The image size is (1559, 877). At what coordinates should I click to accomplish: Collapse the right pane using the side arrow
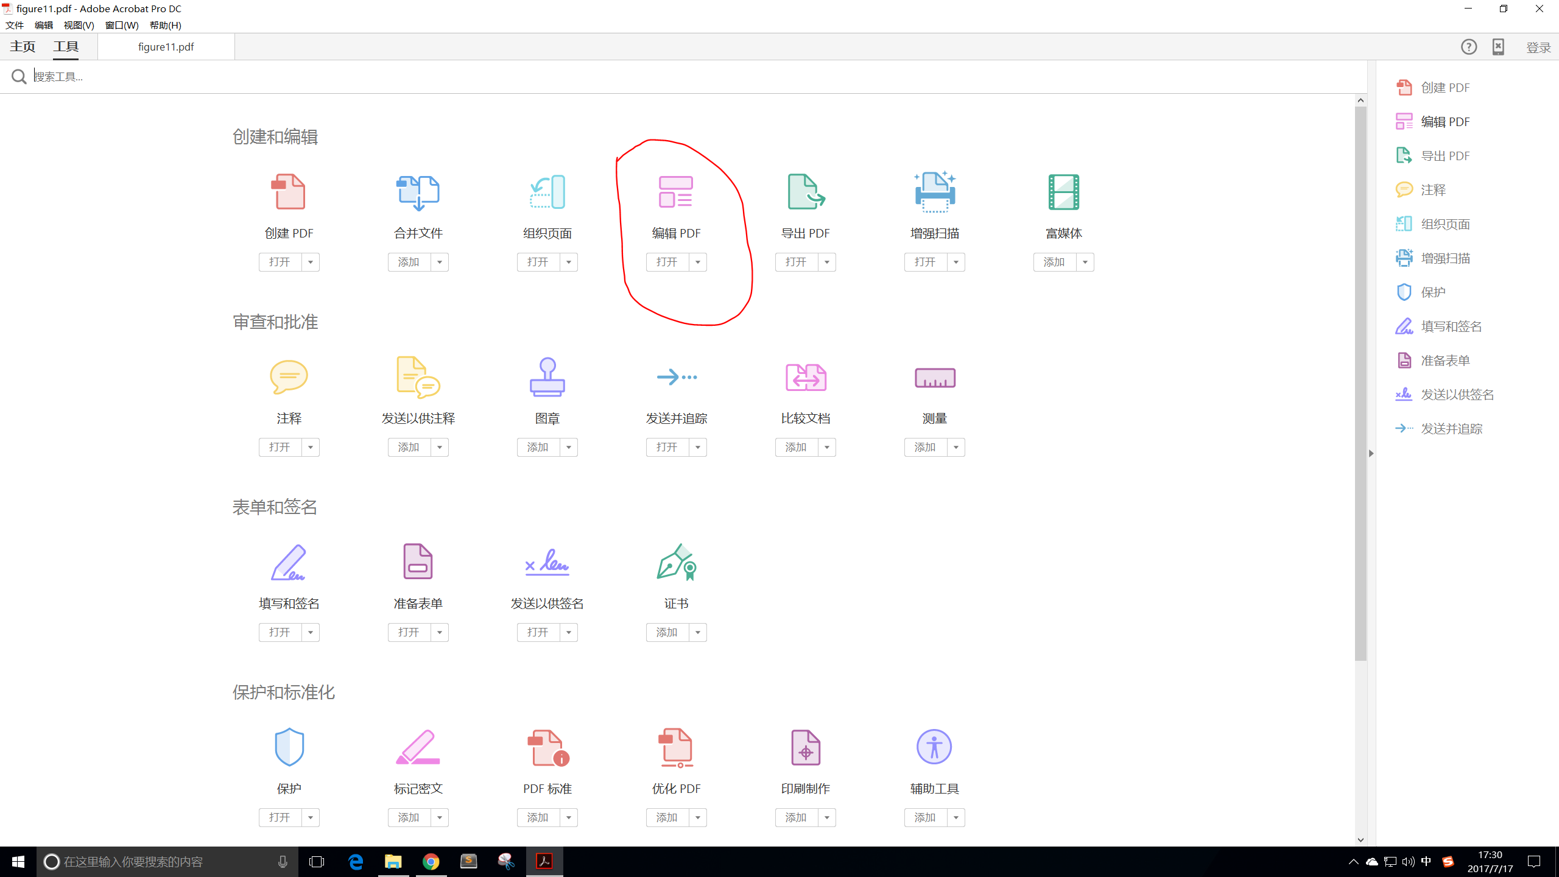coord(1371,453)
